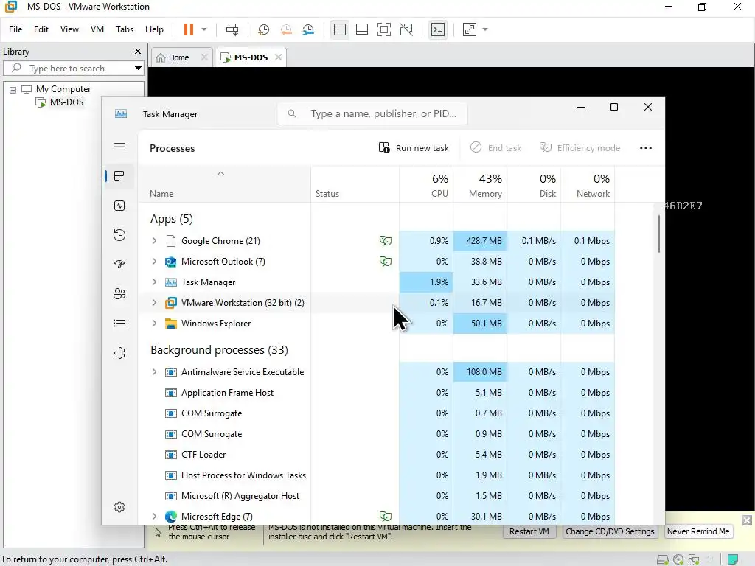Open the Performance page in Task Manager sidebar
The height and width of the screenshot is (566, 755).
pos(119,206)
